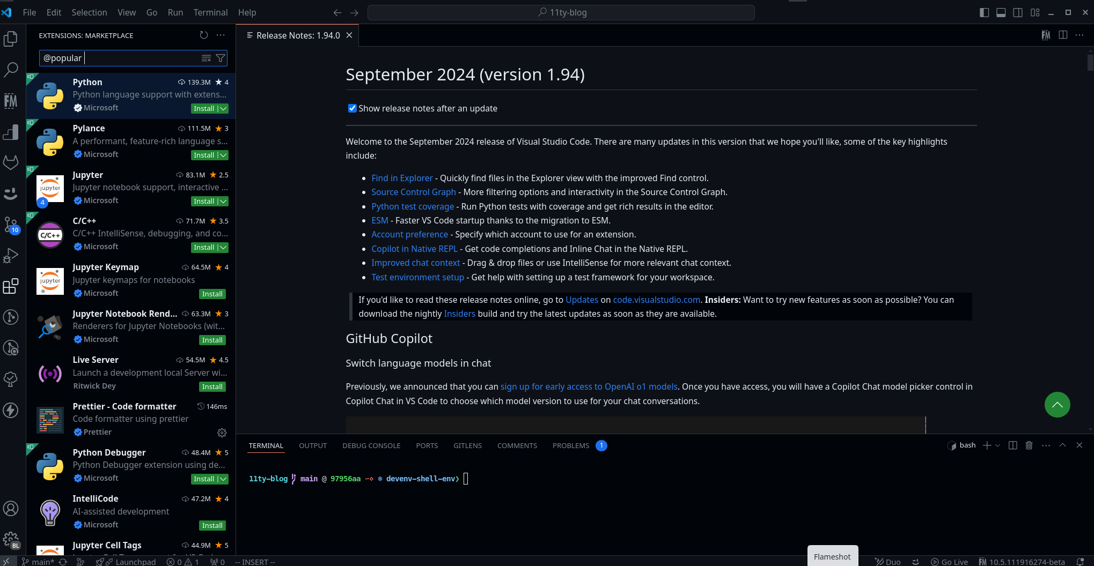This screenshot has height=566, width=1094.
Task: Open the Python Debugger Install dropdown arrow
Action: click(x=223, y=479)
